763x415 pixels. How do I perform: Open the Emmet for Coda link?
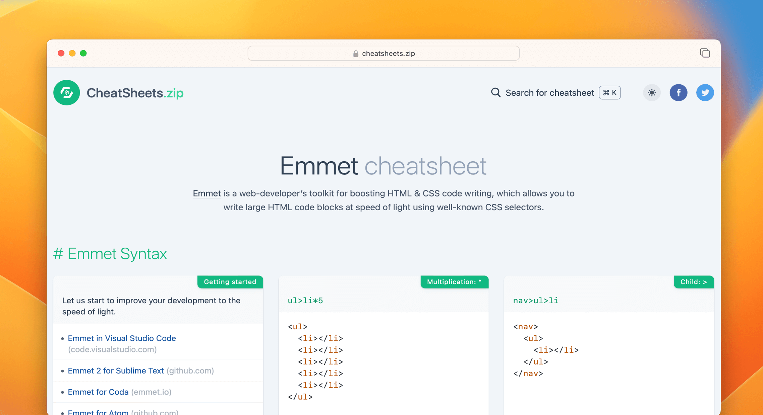(x=98, y=392)
